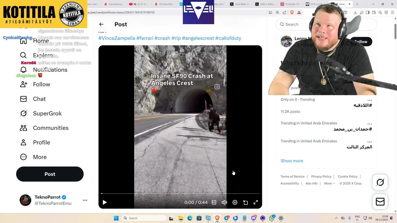Mute the video with the speaker icon

[x=224, y=202]
